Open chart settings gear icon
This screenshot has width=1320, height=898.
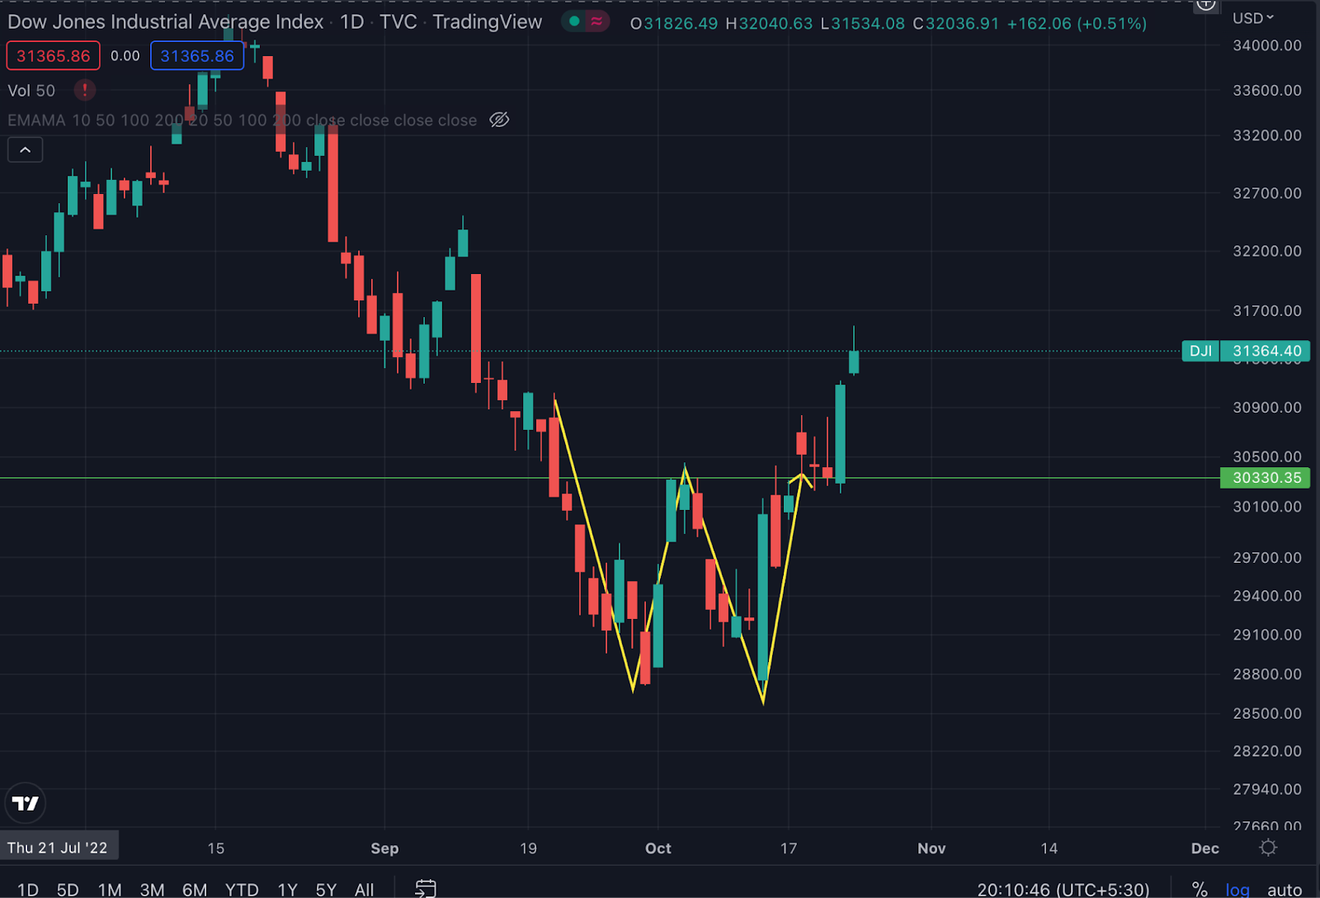coord(1268,848)
